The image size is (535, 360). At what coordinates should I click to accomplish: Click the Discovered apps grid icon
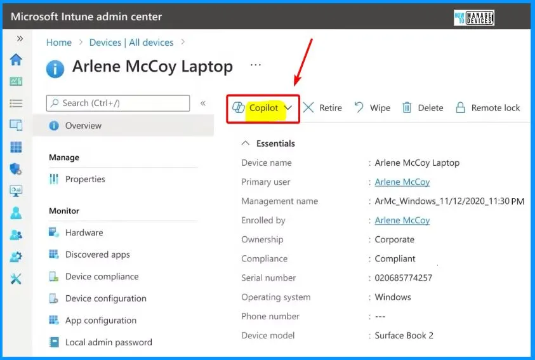click(x=54, y=254)
